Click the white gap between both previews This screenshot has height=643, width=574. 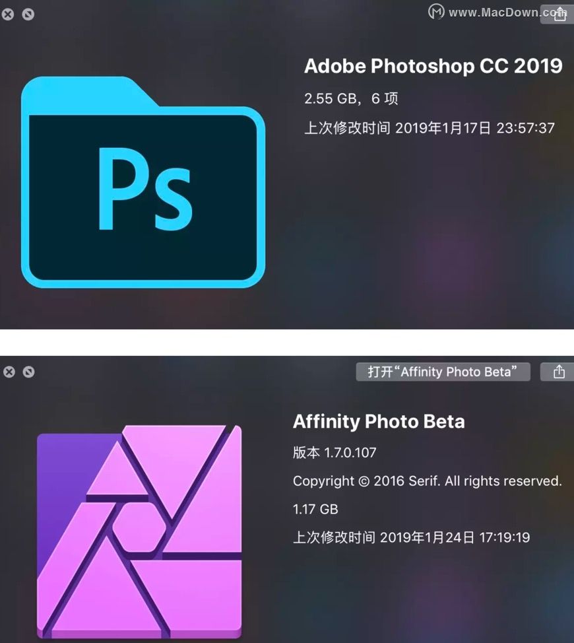point(287,343)
